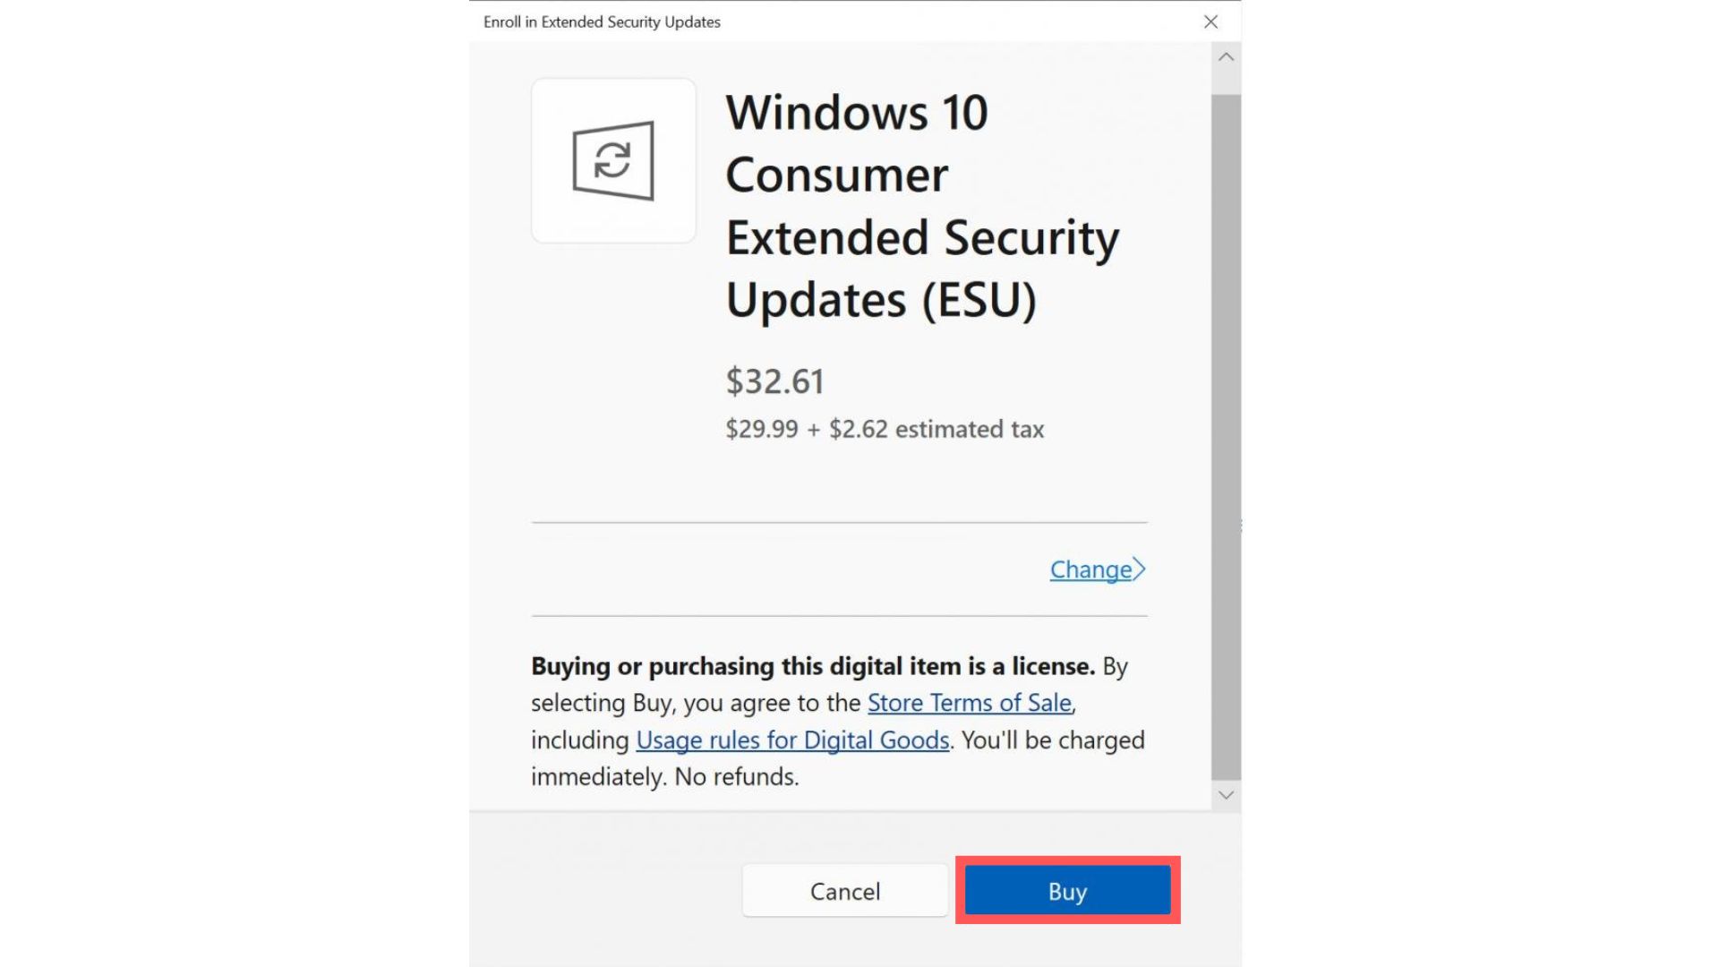Viewport: 1719px width, 967px height.
Task: Open Usage rules for Digital Goods
Action: [x=791, y=740]
